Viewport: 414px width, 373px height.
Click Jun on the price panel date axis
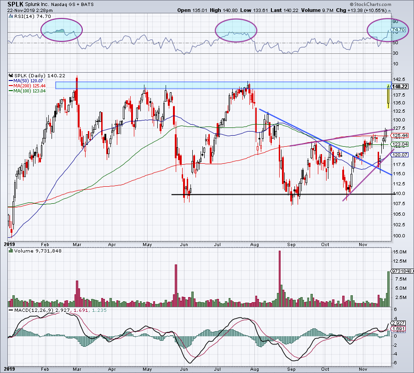point(184,244)
